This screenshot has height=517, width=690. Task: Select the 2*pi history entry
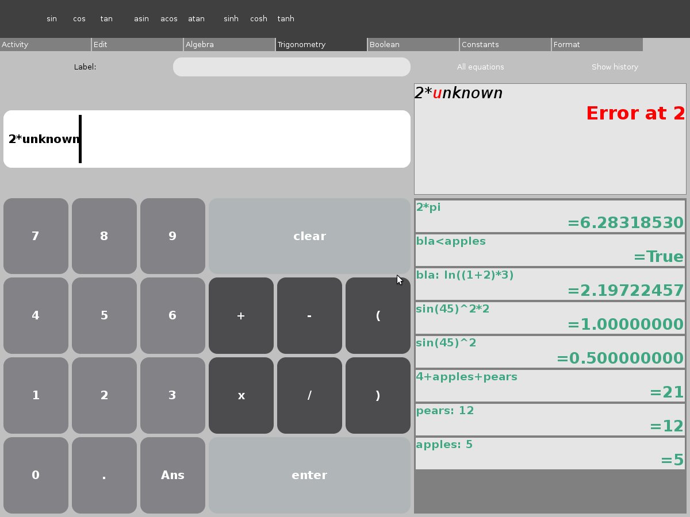[550, 217]
